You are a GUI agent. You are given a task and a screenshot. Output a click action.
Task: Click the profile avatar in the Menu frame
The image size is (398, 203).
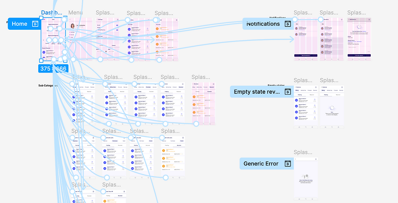(x=72, y=26)
